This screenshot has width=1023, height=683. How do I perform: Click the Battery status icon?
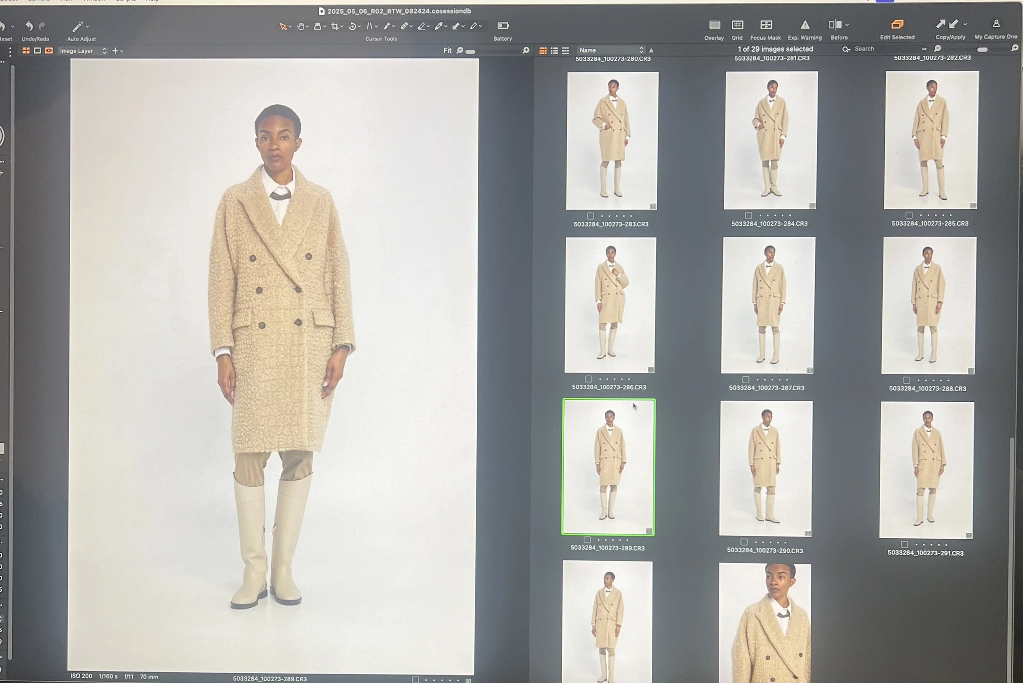503,26
